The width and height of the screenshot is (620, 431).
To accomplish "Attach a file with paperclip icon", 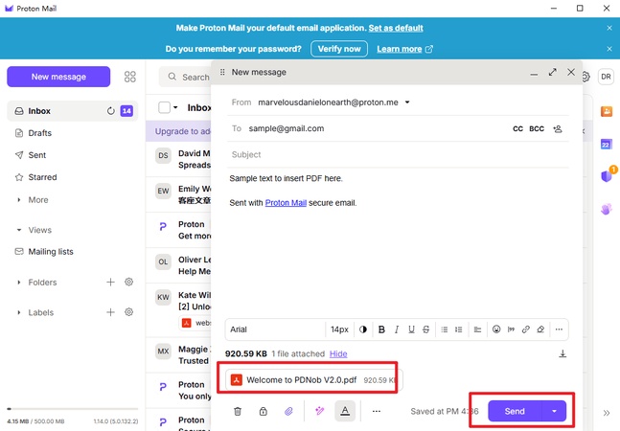I will point(288,411).
